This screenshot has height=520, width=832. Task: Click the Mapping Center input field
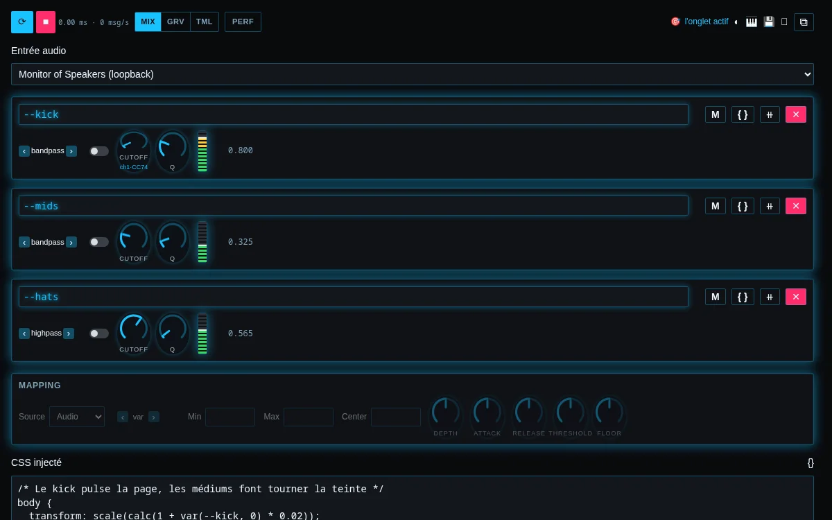[396, 417]
